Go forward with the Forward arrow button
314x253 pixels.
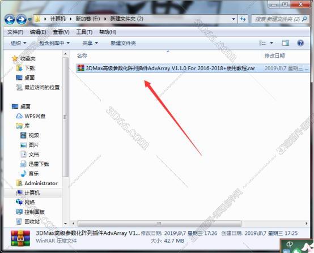point(22,19)
